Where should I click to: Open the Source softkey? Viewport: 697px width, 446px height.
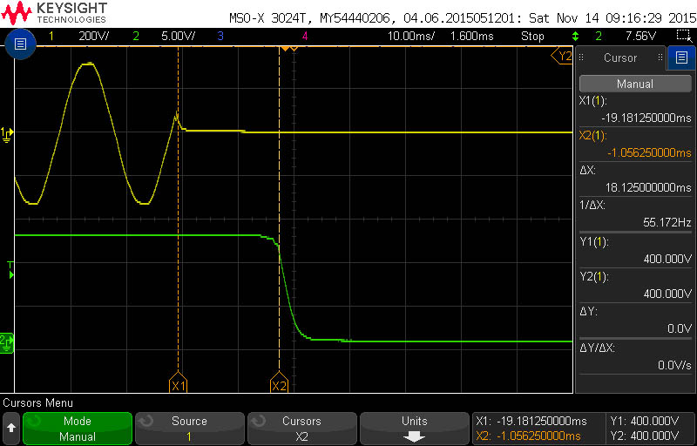point(189,429)
